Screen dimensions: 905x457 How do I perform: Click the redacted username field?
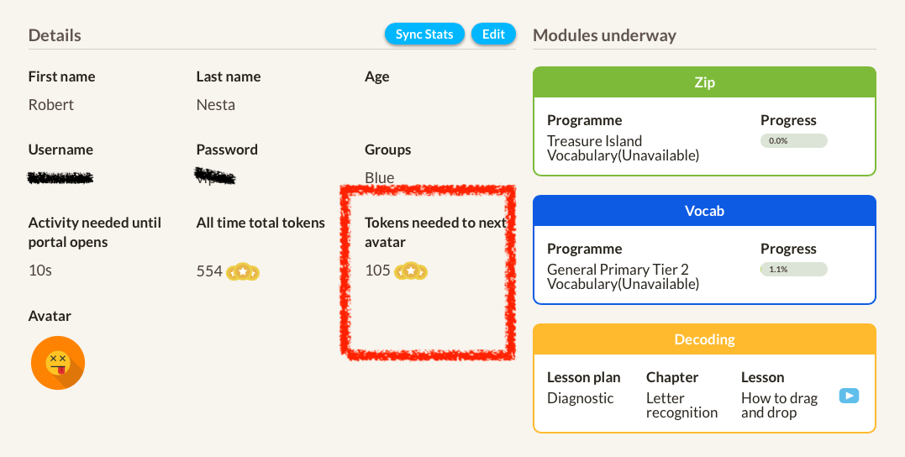click(60, 178)
